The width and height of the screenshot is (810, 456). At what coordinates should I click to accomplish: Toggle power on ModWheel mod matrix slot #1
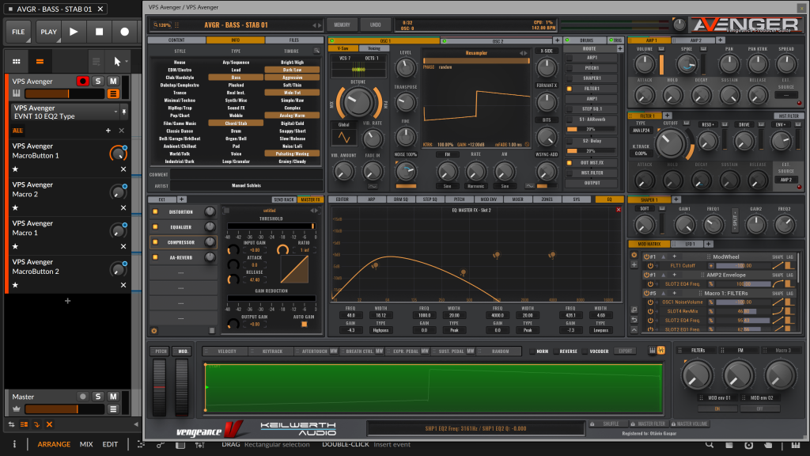click(x=646, y=256)
